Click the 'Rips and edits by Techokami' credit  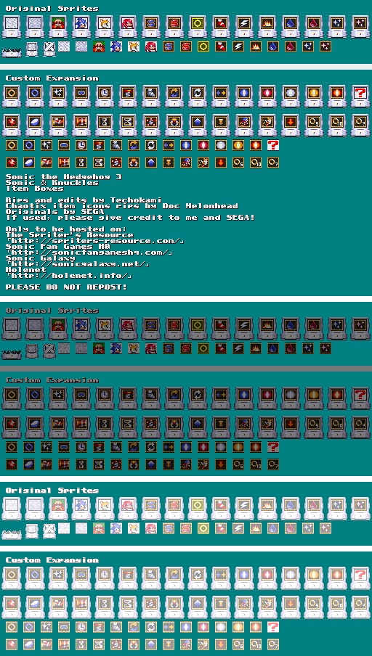[84, 200]
